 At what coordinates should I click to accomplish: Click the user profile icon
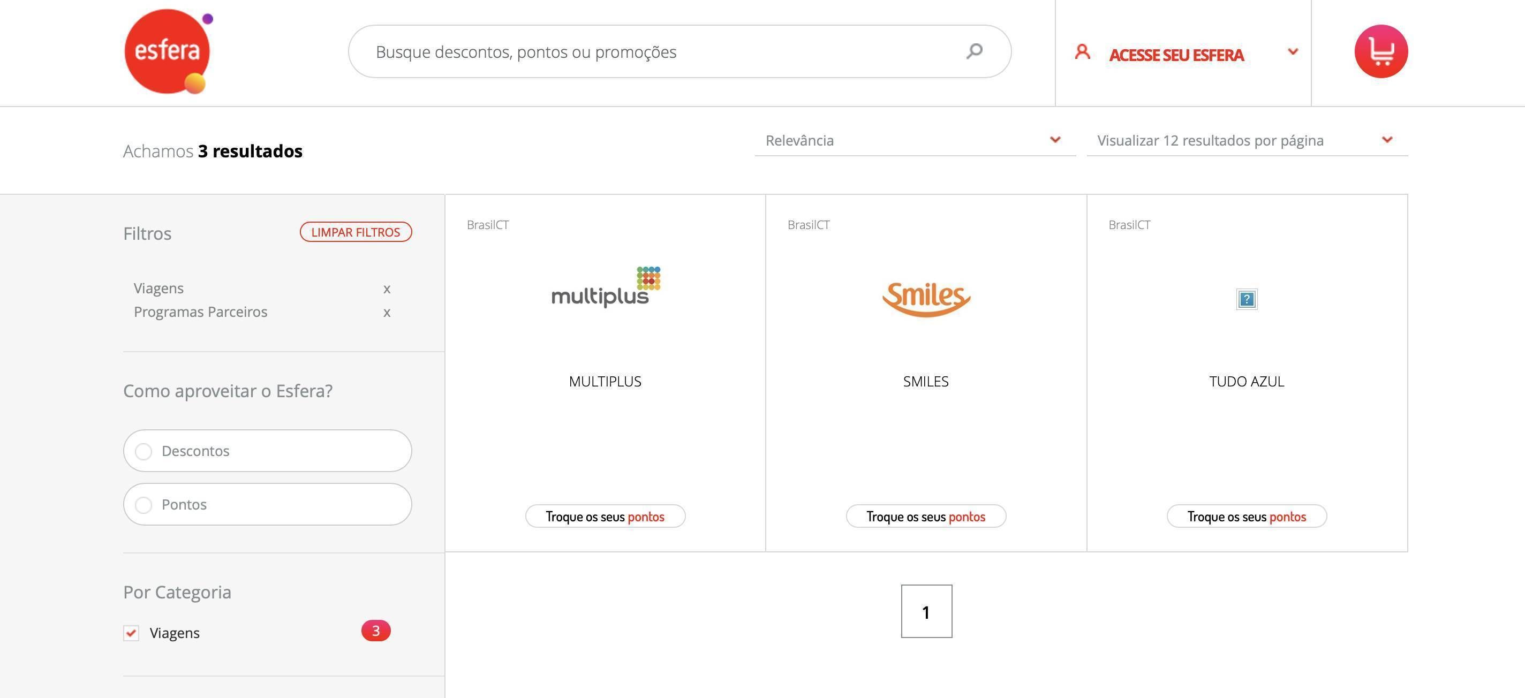coord(1082,52)
